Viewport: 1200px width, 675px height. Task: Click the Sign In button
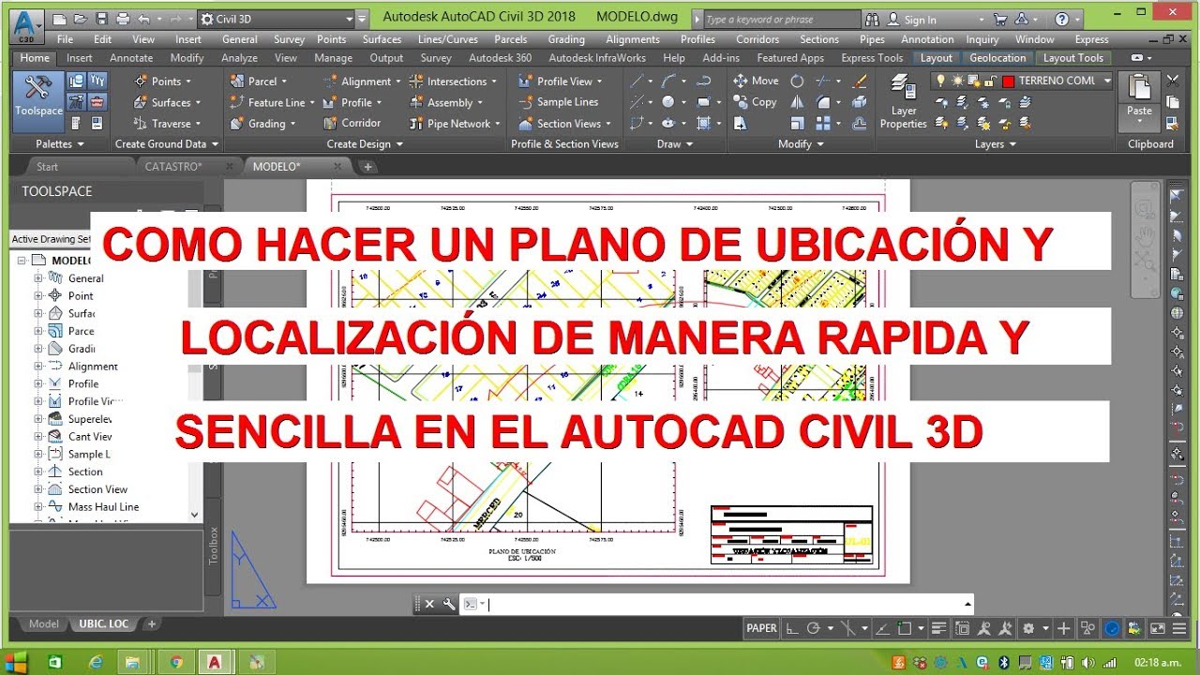(x=920, y=20)
